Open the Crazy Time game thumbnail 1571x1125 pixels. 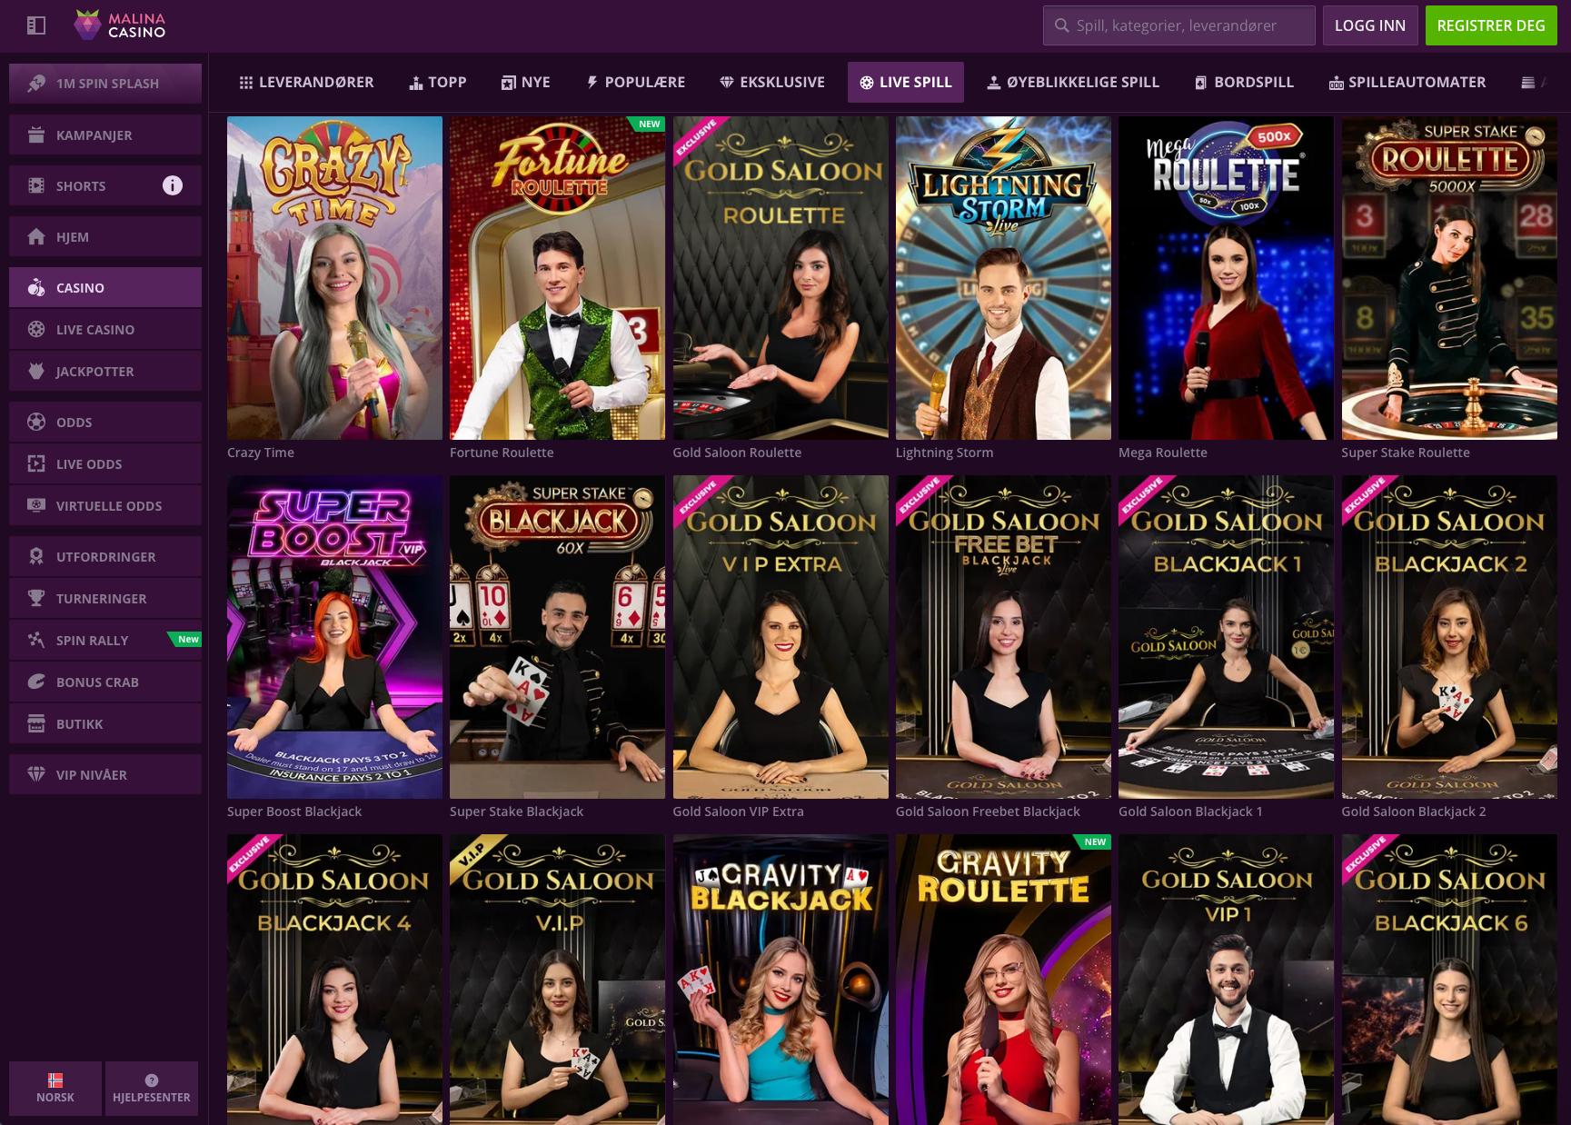pos(334,278)
